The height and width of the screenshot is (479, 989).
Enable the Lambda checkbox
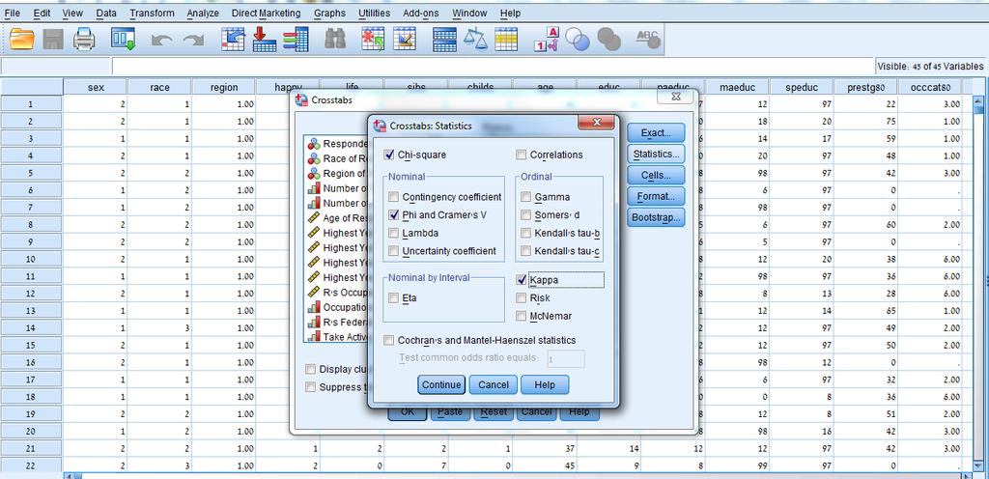click(394, 233)
